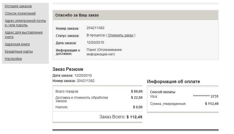Image resolution: width=234 pixels, height=134 pixels.
Task: Click the Спасибо за Ваш заказ header
Action: (77, 15)
